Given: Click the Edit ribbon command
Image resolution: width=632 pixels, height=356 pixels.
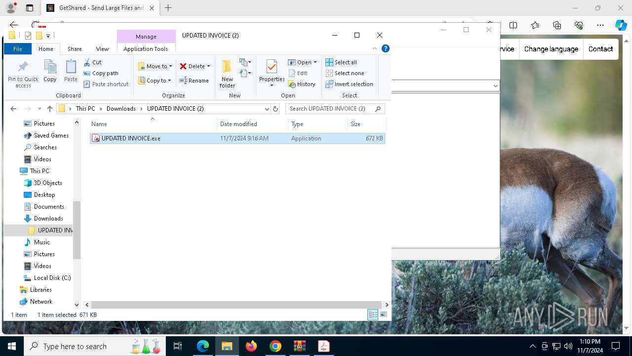Looking at the screenshot, I should (298, 73).
